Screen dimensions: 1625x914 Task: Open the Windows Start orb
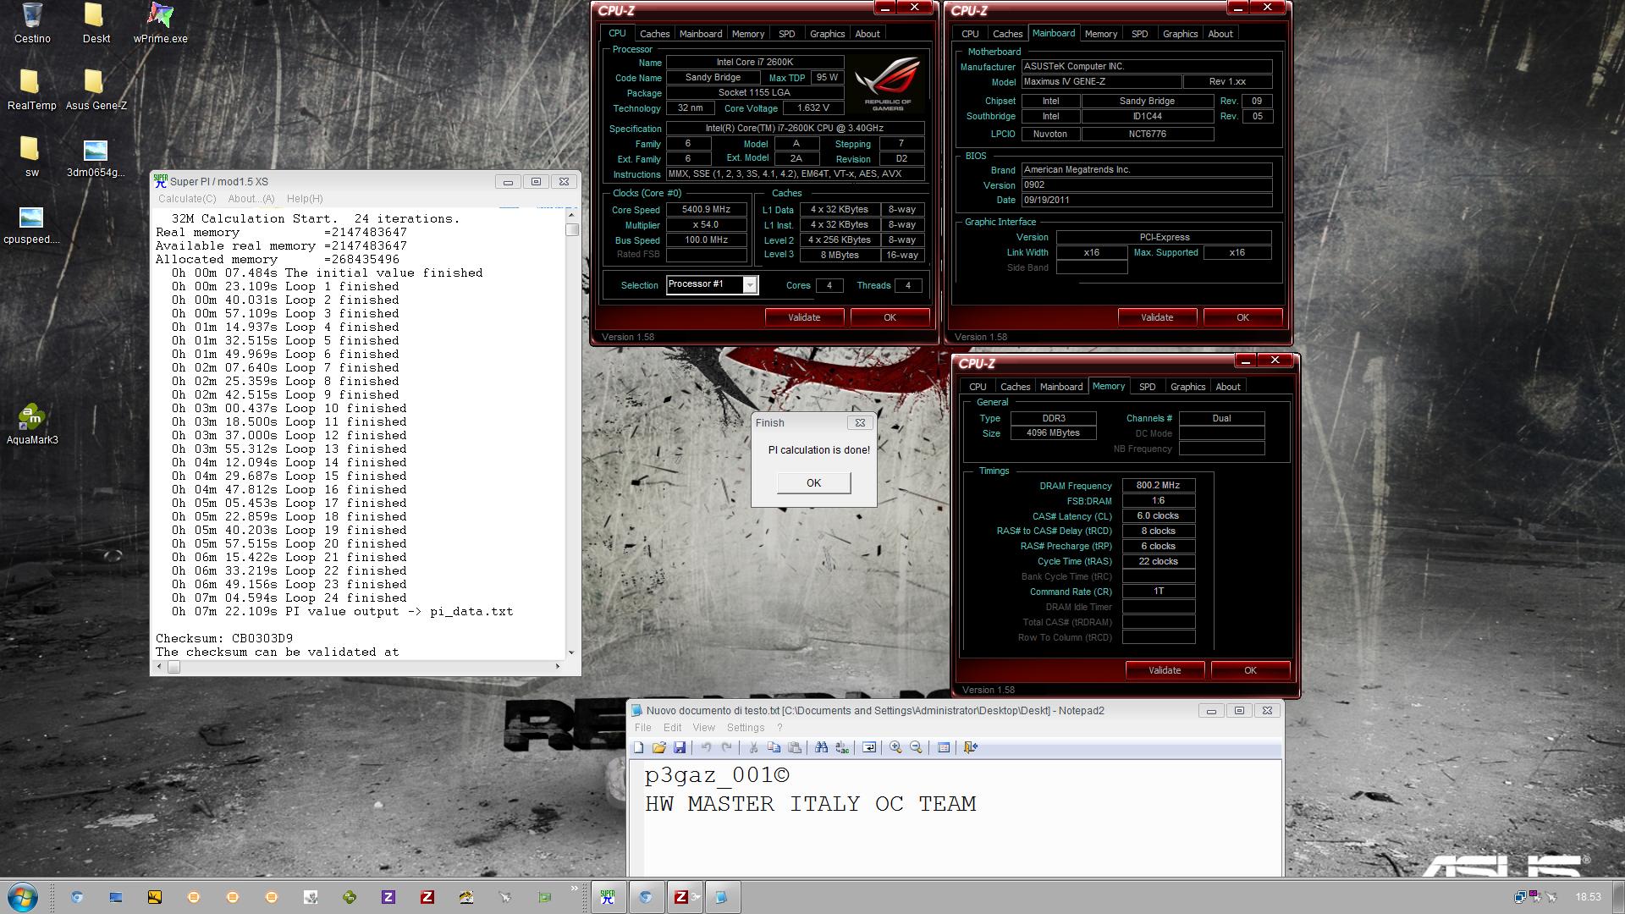click(23, 897)
